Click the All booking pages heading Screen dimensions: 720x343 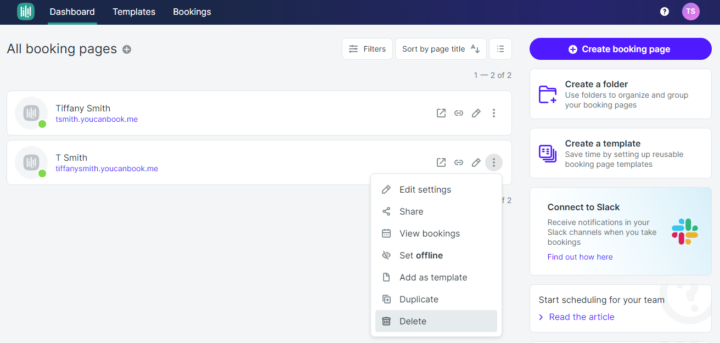click(x=62, y=49)
